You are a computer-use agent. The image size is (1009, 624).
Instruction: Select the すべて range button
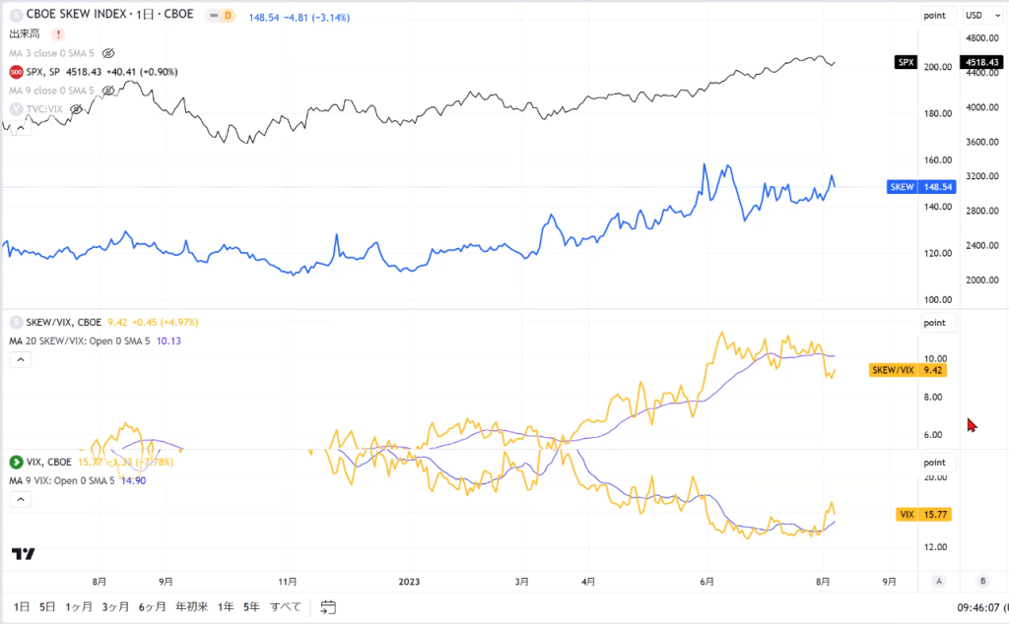pos(286,606)
